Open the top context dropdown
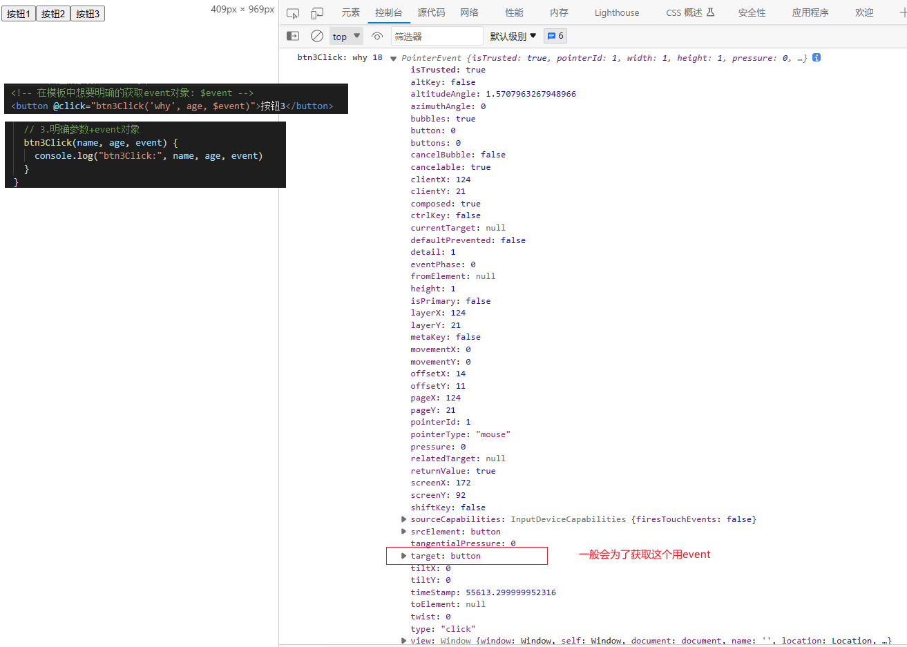Screen dimensions: 907x647 click(346, 36)
